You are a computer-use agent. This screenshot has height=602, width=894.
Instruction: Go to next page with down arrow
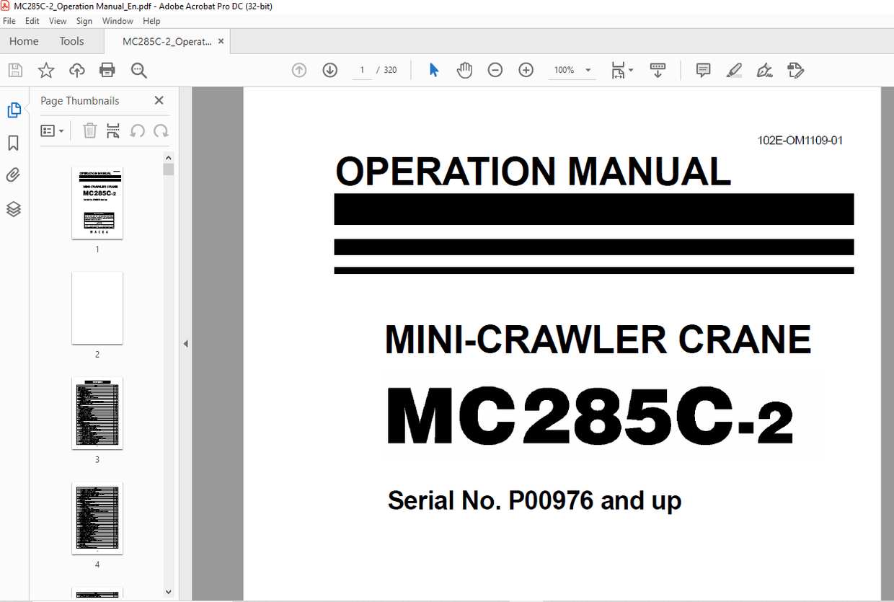point(329,69)
